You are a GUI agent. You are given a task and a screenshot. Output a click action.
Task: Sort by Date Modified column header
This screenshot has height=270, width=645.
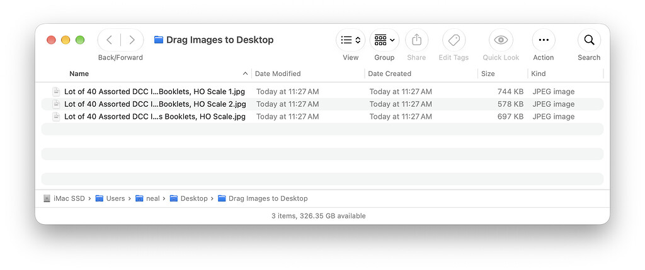point(278,74)
